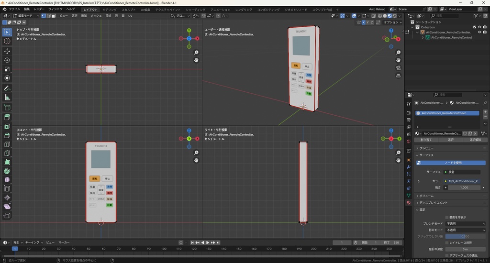Open the Modifiers wrench properties tab
The image size is (490, 263).
coord(408,167)
